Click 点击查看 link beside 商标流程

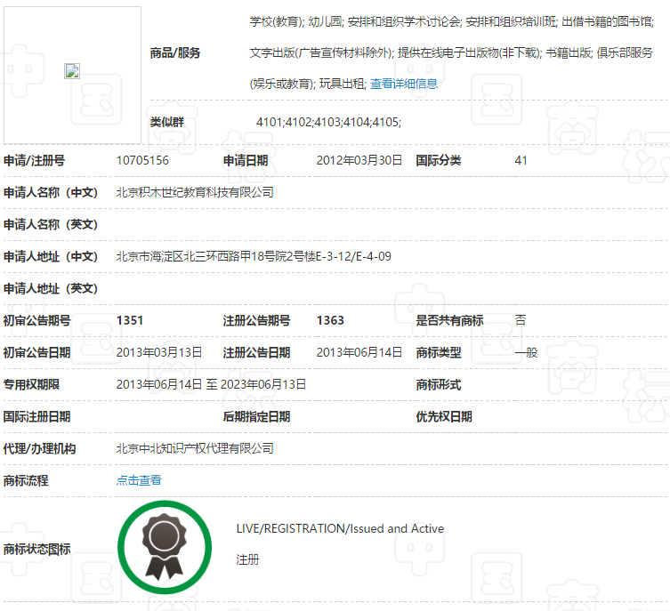(139, 480)
